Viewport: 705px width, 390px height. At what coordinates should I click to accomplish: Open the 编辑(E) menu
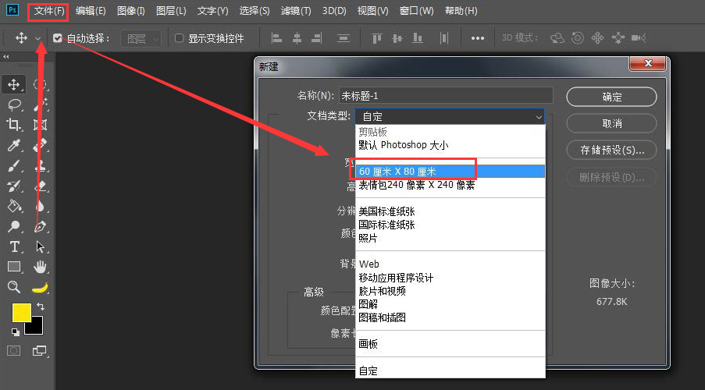pos(91,11)
